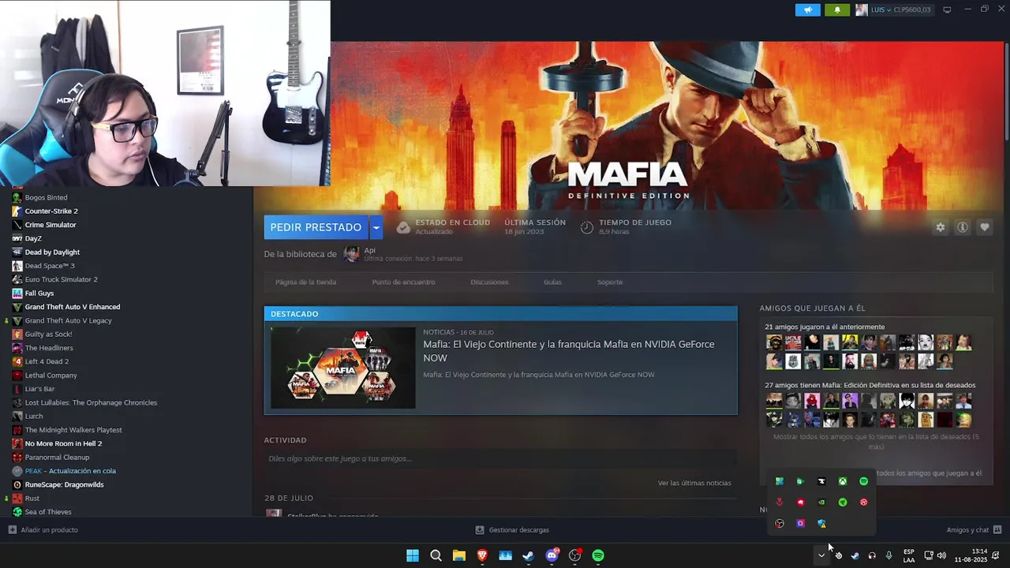
Task: Open Windows taskbar search
Action: coord(436,555)
